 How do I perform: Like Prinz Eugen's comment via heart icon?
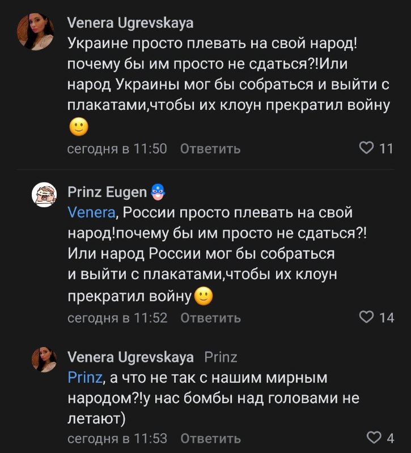click(367, 317)
